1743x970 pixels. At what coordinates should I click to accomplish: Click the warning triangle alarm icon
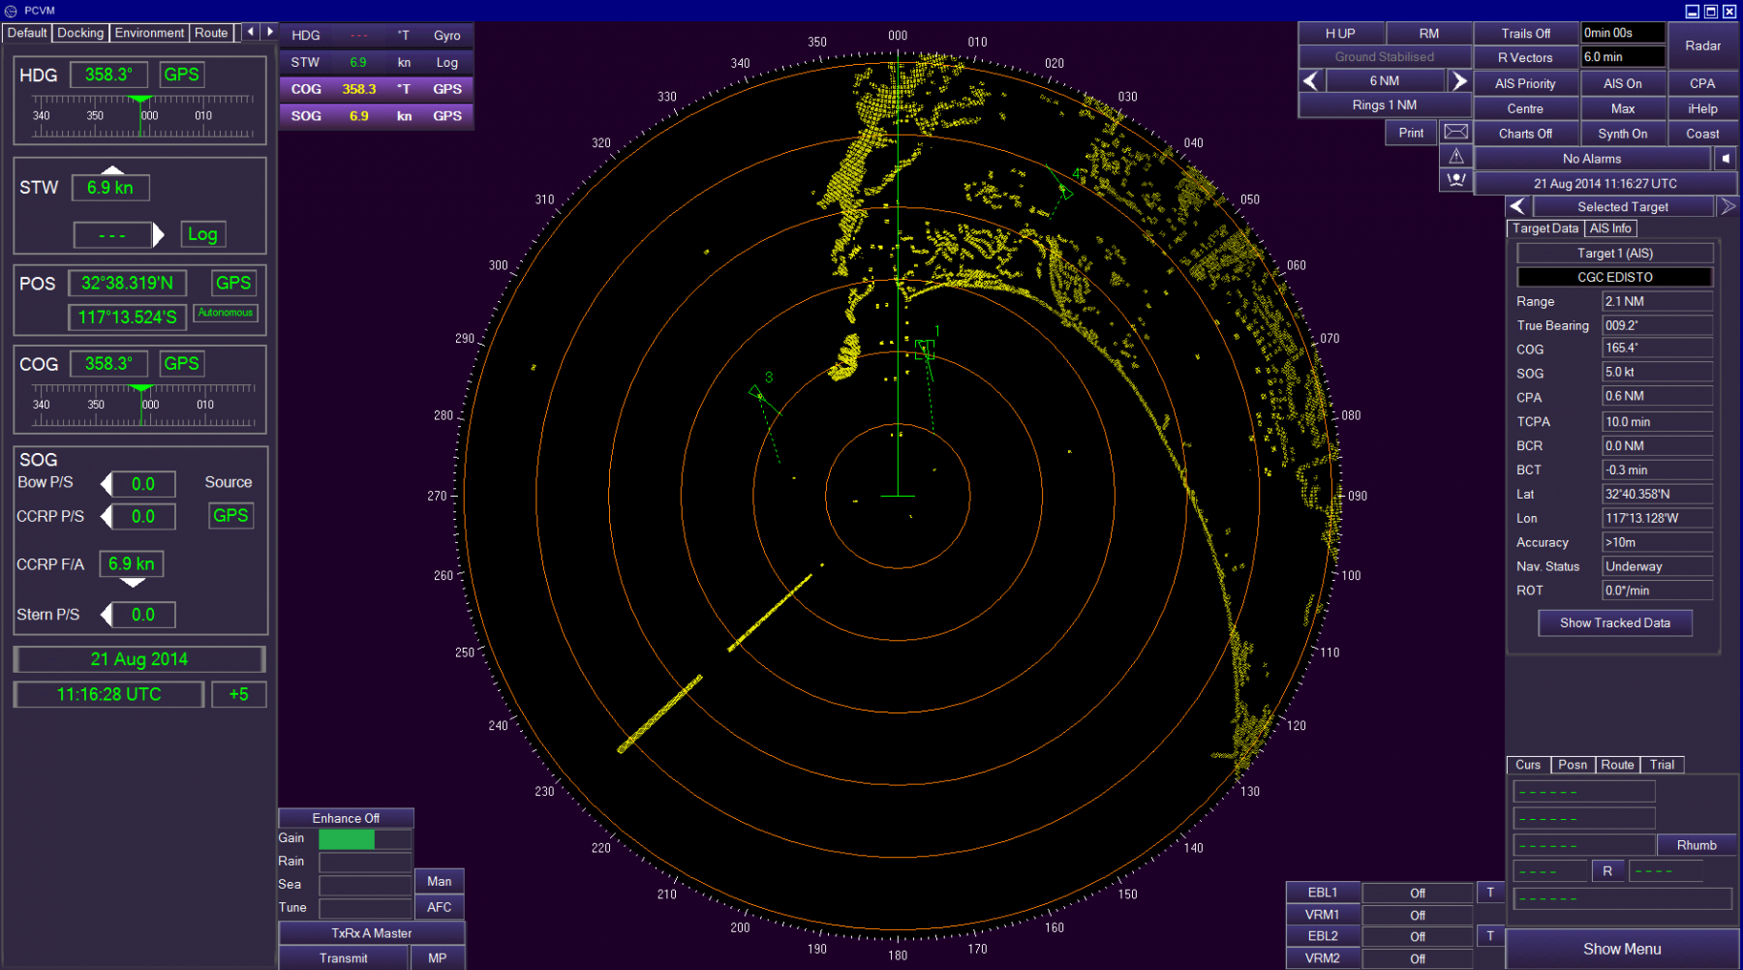1455,156
